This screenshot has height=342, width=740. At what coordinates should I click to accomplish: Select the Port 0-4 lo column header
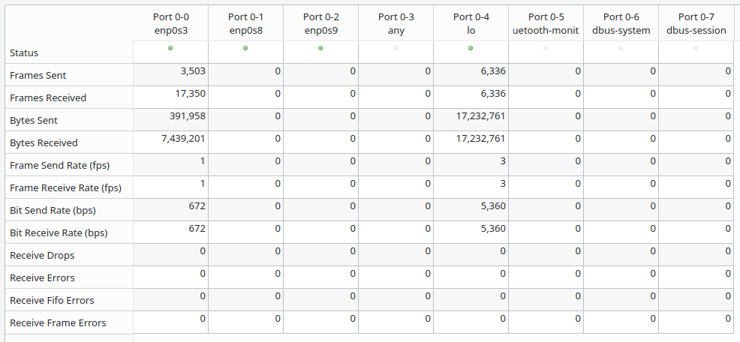coord(471,23)
